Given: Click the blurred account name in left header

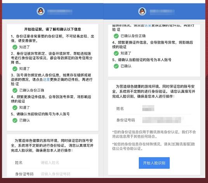Looking at the screenshot, I should pyautogui.click(x=60, y=11).
